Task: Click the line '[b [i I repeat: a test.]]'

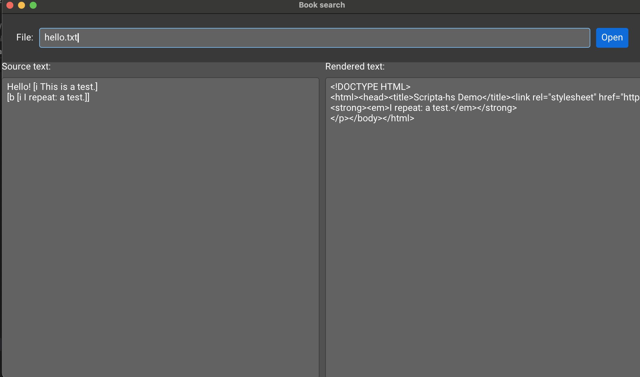Action: [x=48, y=97]
